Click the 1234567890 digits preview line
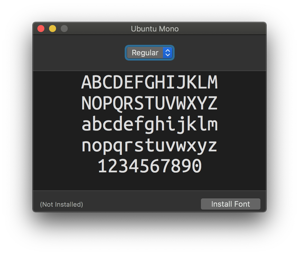This screenshot has height=255, width=299. [x=149, y=166]
